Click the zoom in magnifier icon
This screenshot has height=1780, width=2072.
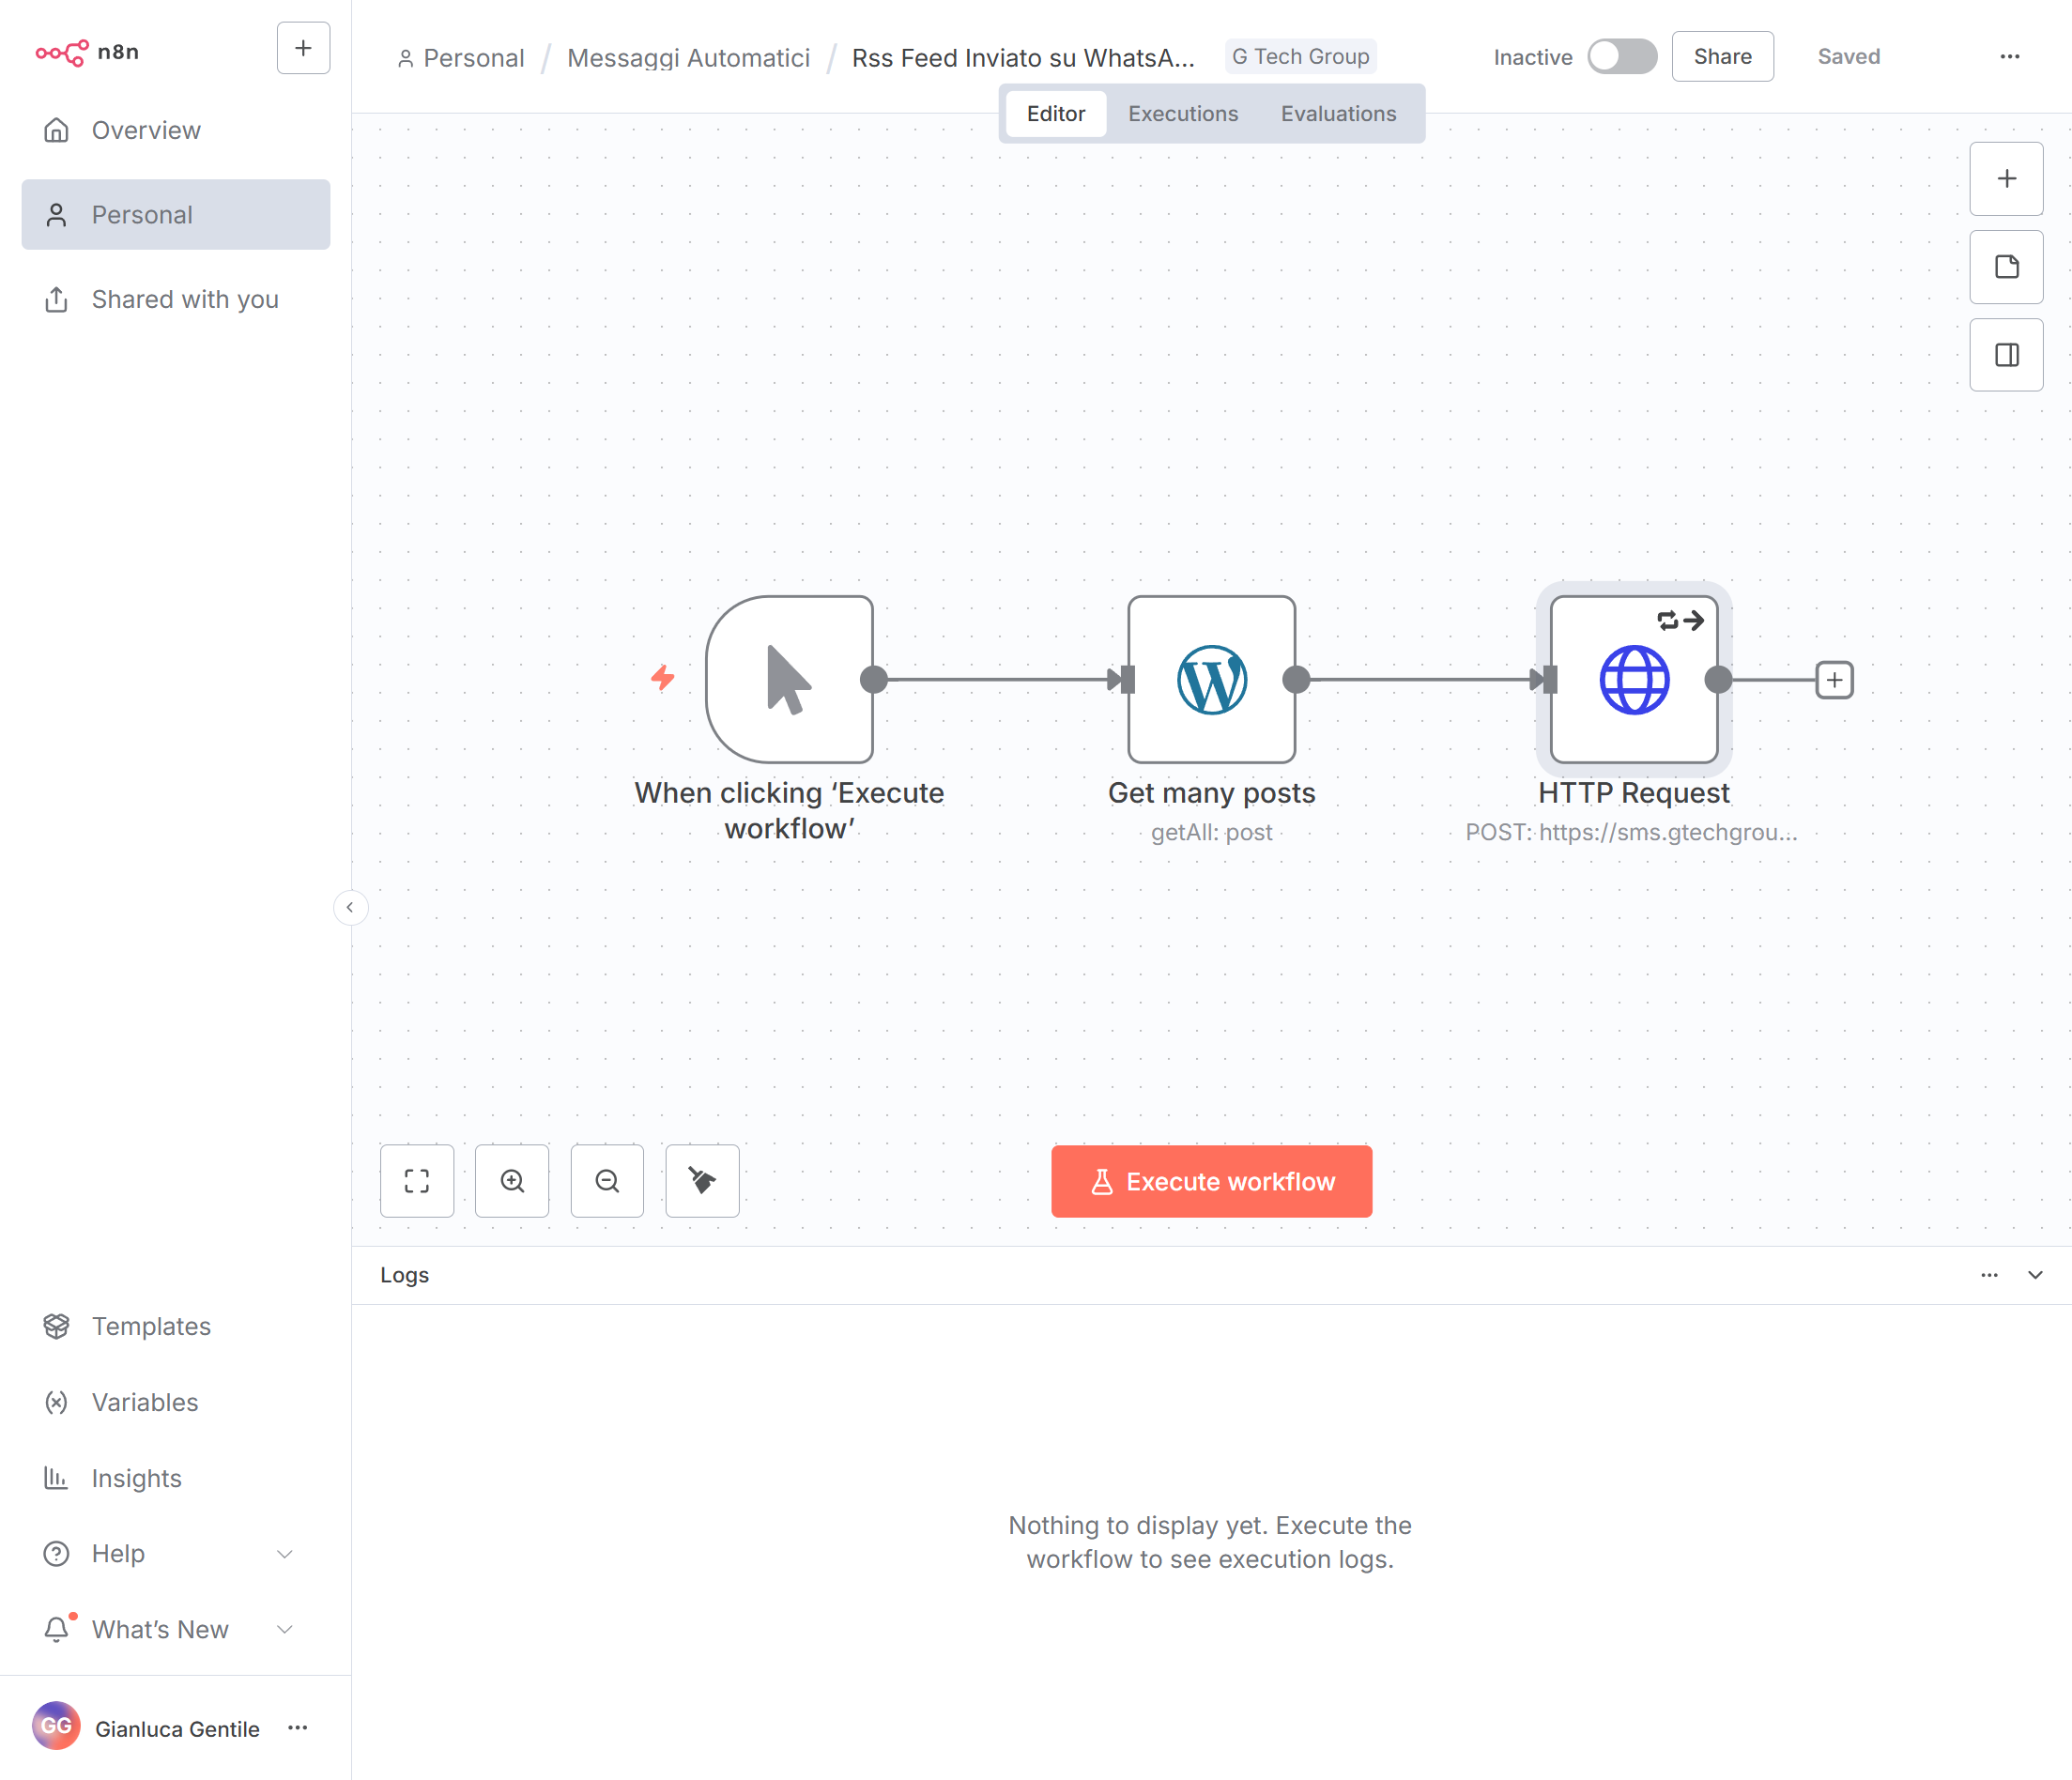512,1181
